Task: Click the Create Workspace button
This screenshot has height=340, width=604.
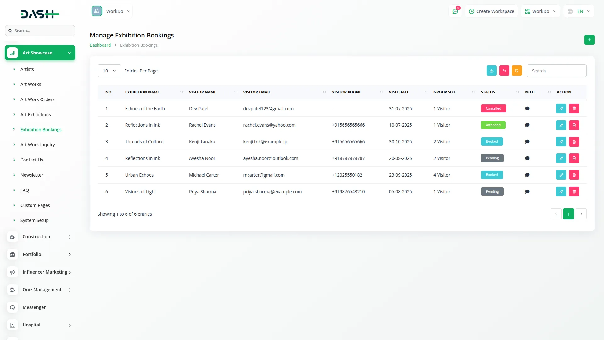Action: (491, 11)
